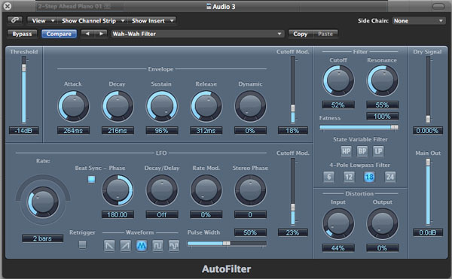Image resolution: width=452 pixels, height=279 pixels.
Task: Select the triangle waveform icon
Action: click(142, 246)
